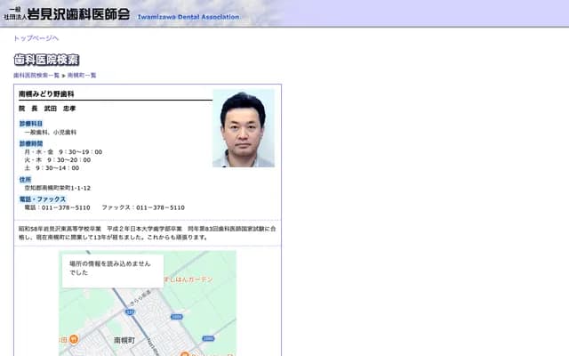Click the Iwamizawa Dental Association text
Screen dimensions: 569x356
(x=188, y=17)
